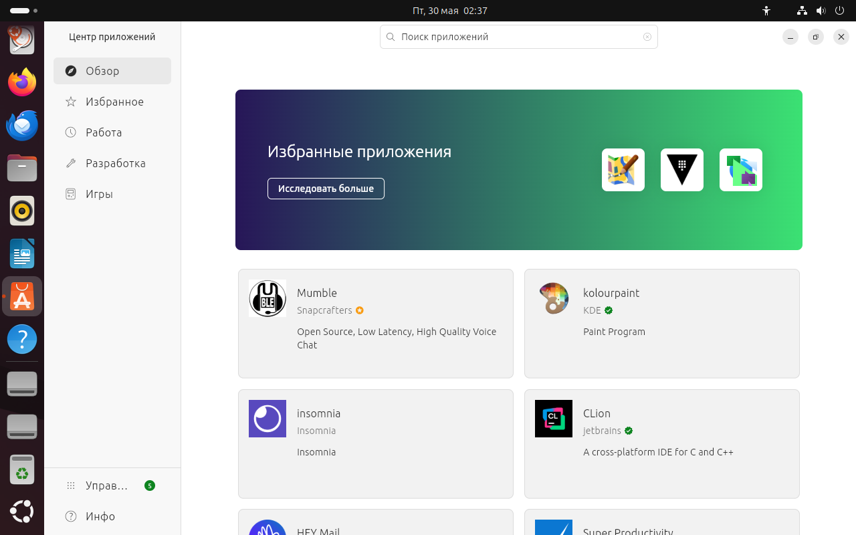Open Files from the dock
Image resolution: width=856 pixels, height=535 pixels.
coord(22,168)
